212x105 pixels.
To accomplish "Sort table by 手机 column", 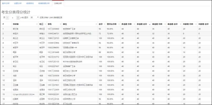I will (54, 24).
